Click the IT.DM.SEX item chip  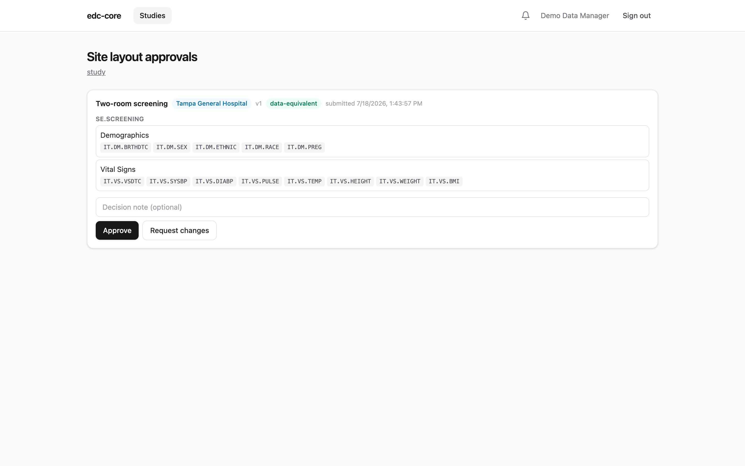(172, 147)
